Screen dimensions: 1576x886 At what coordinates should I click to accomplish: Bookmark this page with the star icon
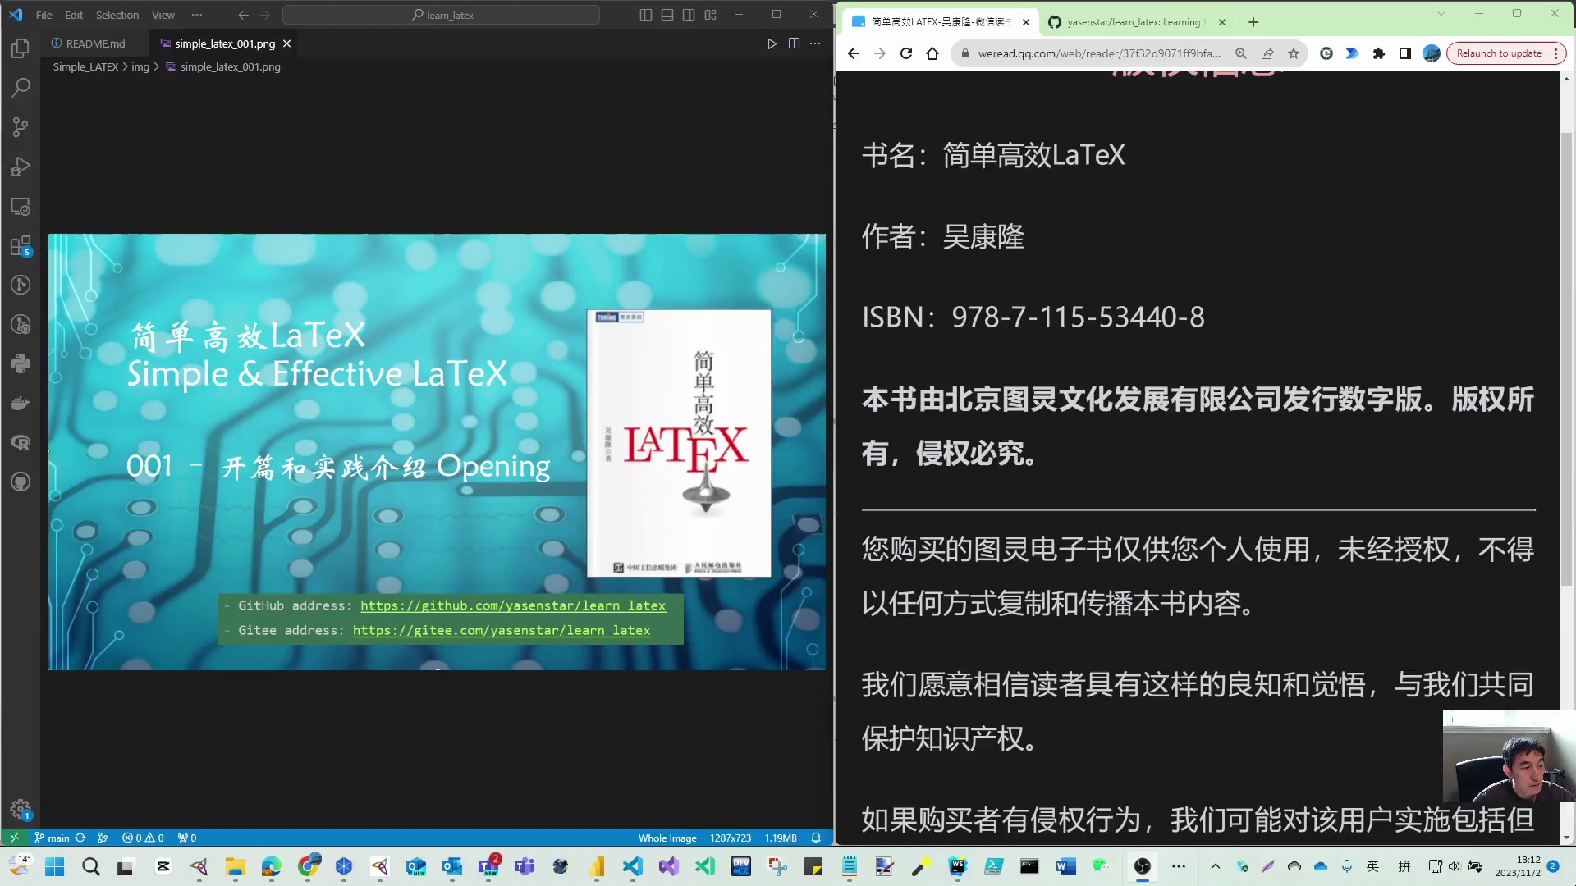pyautogui.click(x=1294, y=53)
